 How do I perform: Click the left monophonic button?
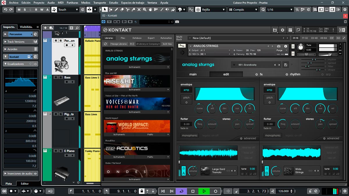coord(189,136)
